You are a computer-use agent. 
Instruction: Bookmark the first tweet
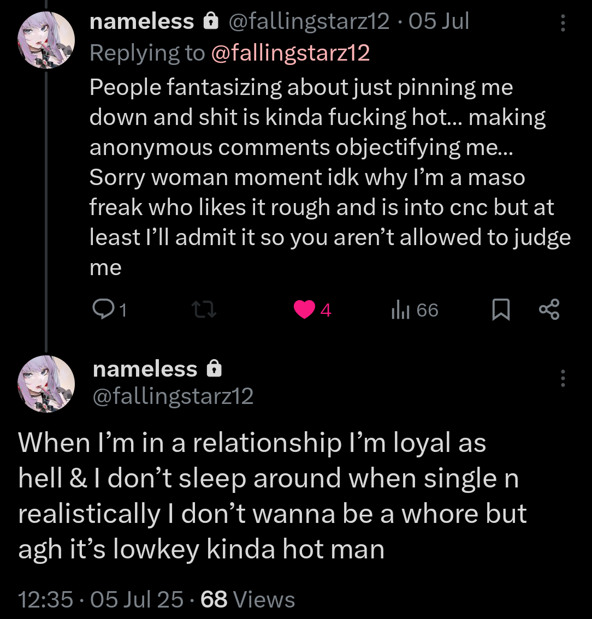click(x=501, y=310)
